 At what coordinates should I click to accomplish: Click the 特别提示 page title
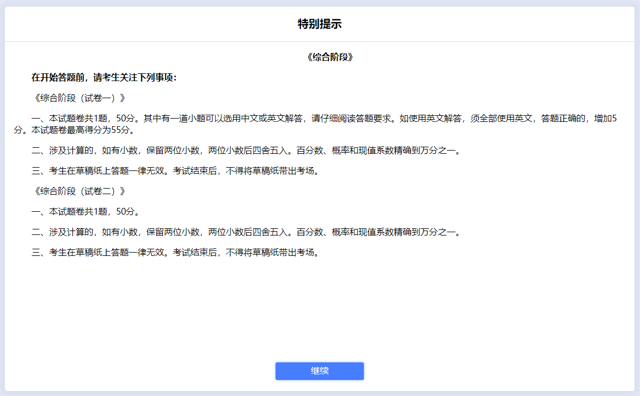pyautogui.click(x=319, y=23)
